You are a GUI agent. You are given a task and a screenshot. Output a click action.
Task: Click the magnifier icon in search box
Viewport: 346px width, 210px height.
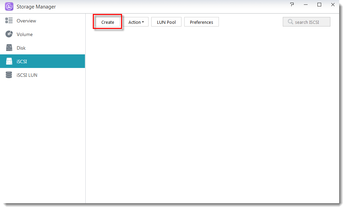click(290, 22)
